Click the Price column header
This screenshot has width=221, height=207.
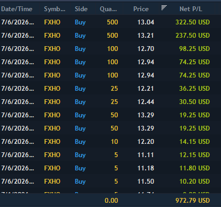(141, 9)
